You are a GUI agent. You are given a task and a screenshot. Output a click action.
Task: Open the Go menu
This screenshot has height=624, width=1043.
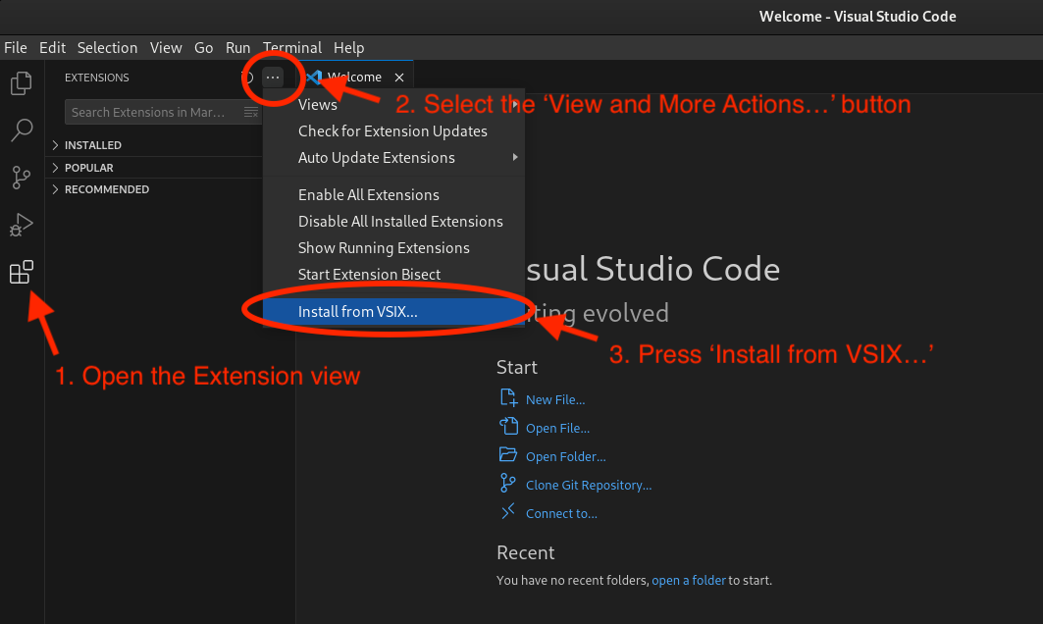click(203, 48)
